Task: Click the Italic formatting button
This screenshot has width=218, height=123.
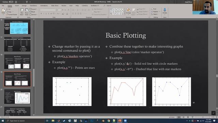Action: (44, 14)
